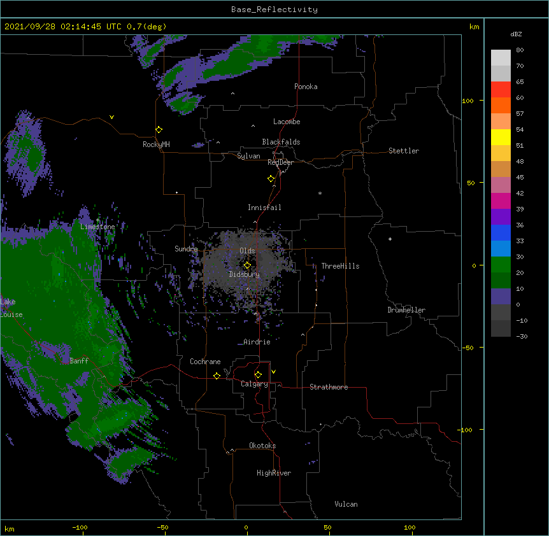Click the Didsbury town label
Viewport: 549px width, 536px height.
point(245,274)
